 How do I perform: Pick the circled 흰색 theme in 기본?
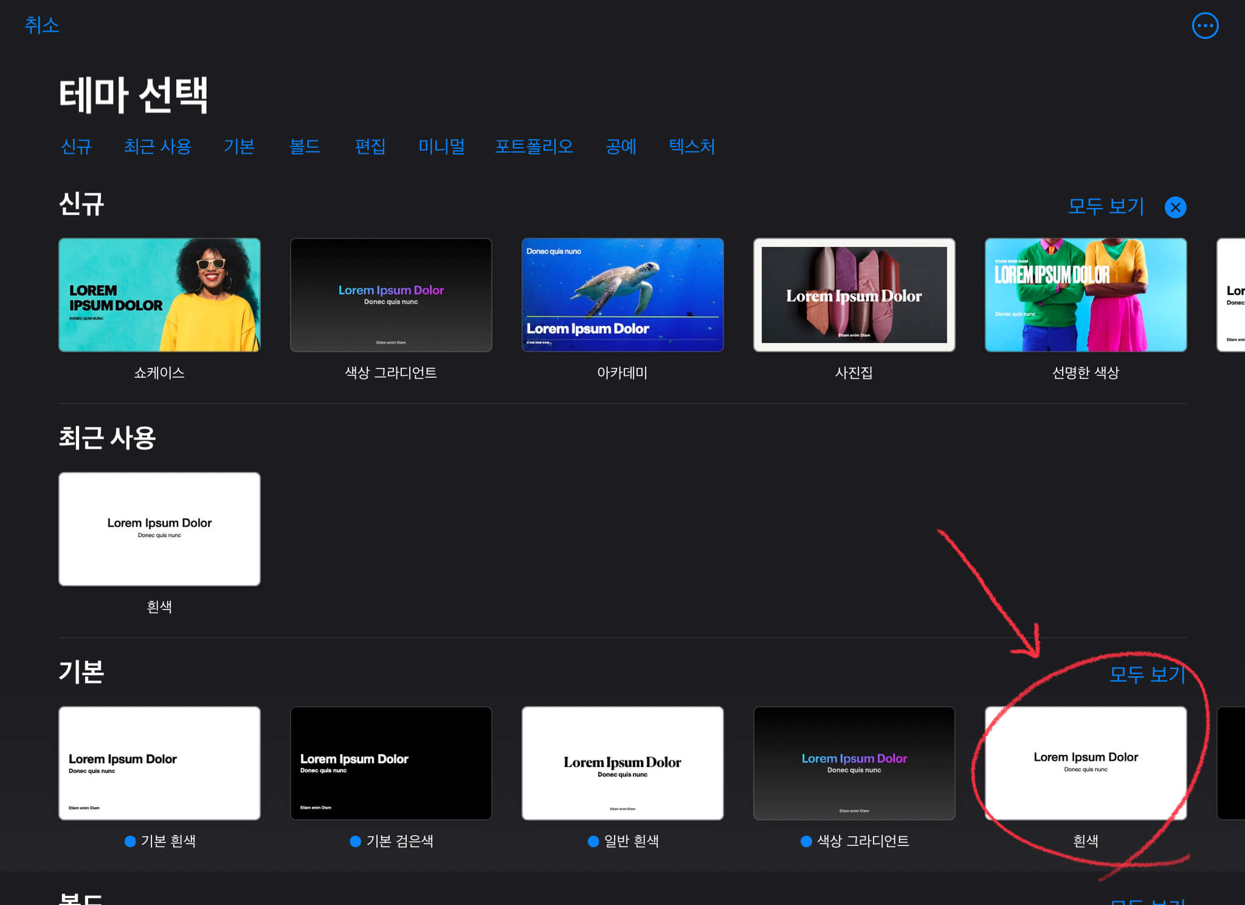(1086, 763)
